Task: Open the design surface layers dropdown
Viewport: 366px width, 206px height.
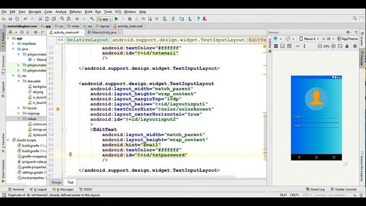Action: click(277, 39)
